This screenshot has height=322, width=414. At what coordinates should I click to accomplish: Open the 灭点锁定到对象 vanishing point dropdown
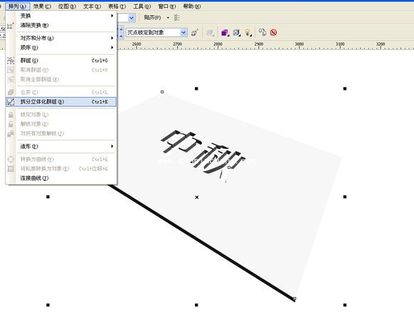click(x=183, y=32)
